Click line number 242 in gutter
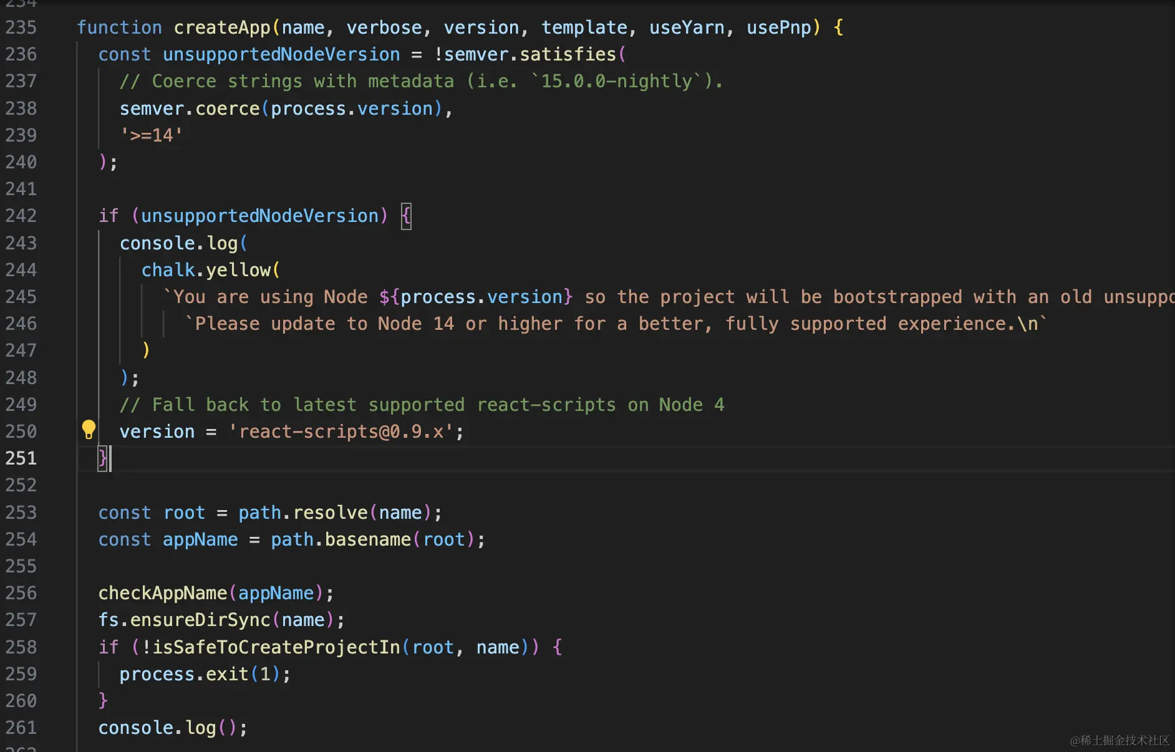Screen dimensions: 1175x752 click(x=21, y=216)
